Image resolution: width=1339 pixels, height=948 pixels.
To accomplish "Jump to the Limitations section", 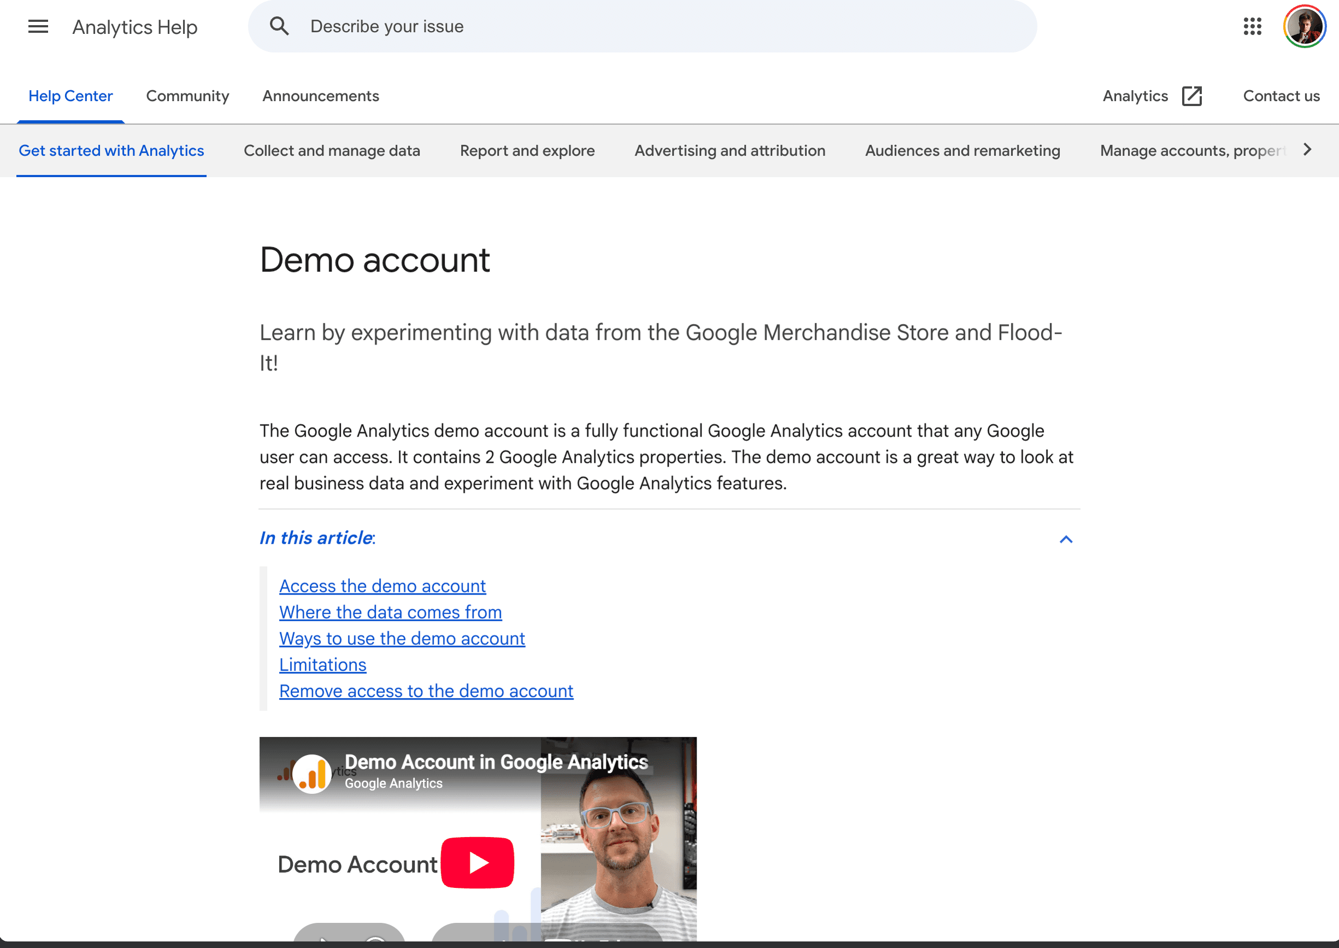I will click(323, 664).
